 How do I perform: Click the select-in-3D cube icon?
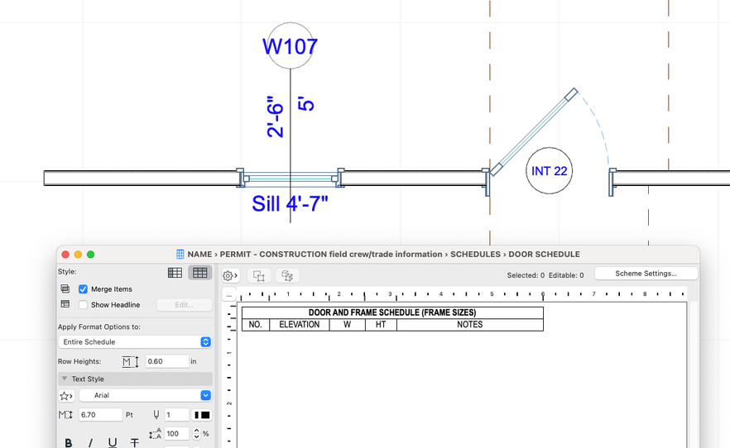point(287,275)
